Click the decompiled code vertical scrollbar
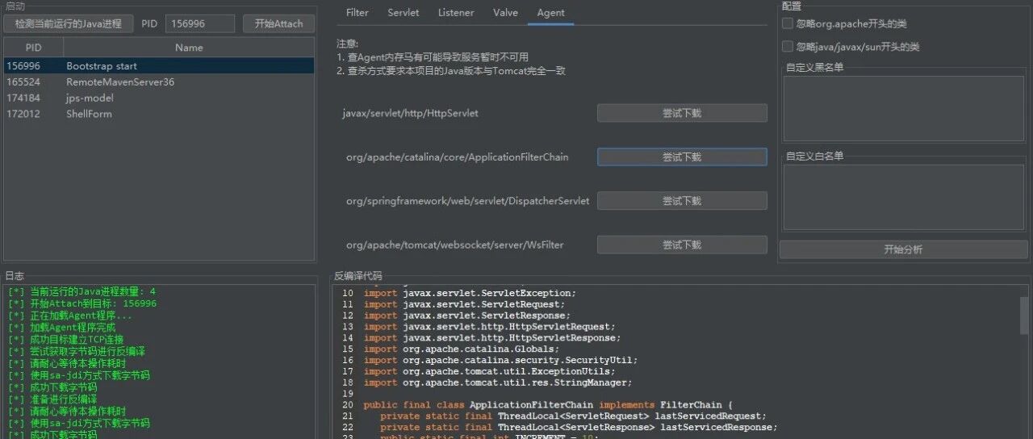Image resolution: width=1033 pixels, height=439 pixels. pyautogui.click(x=1024, y=315)
